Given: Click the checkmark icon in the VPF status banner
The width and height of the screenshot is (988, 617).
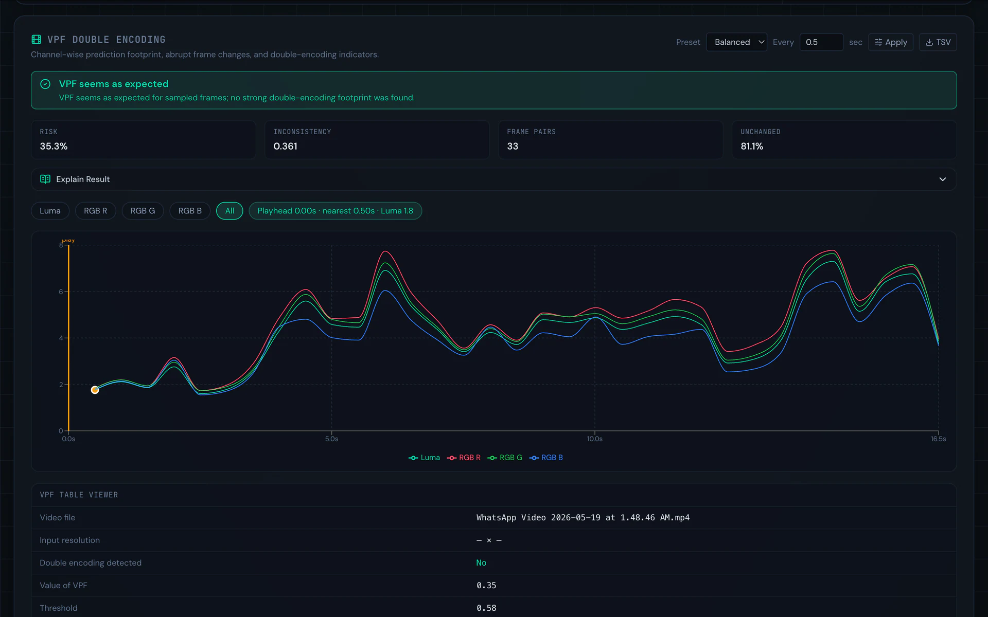Looking at the screenshot, I should 45,84.
